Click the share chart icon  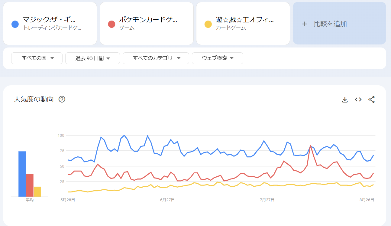tap(371, 100)
